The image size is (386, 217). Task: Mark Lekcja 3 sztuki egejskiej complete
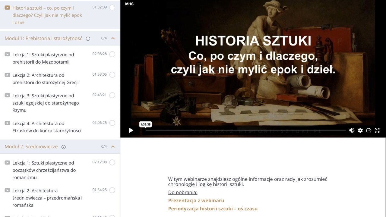(x=112, y=95)
